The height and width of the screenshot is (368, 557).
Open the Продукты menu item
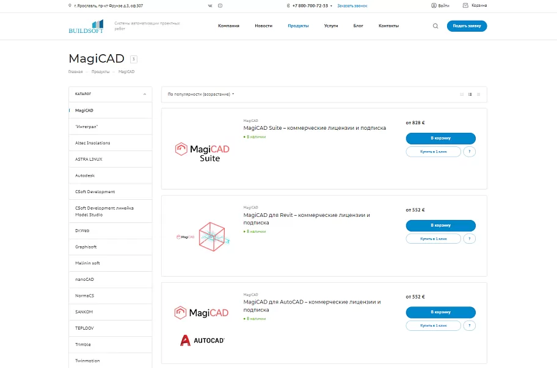pyautogui.click(x=298, y=26)
